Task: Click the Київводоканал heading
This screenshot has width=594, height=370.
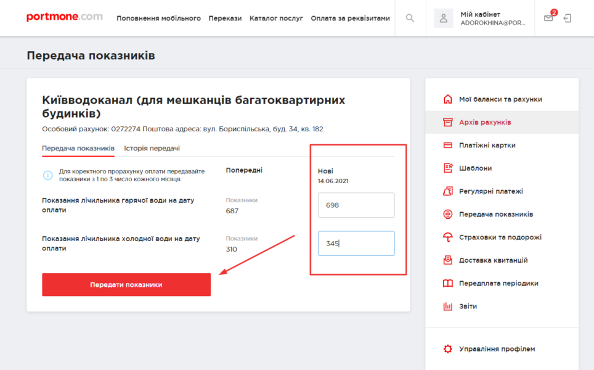Action: [x=193, y=107]
